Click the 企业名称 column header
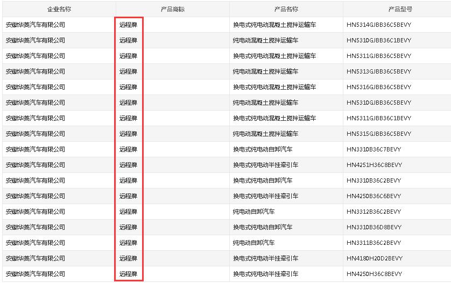The height and width of the screenshot is (283, 451). click(x=59, y=9)
